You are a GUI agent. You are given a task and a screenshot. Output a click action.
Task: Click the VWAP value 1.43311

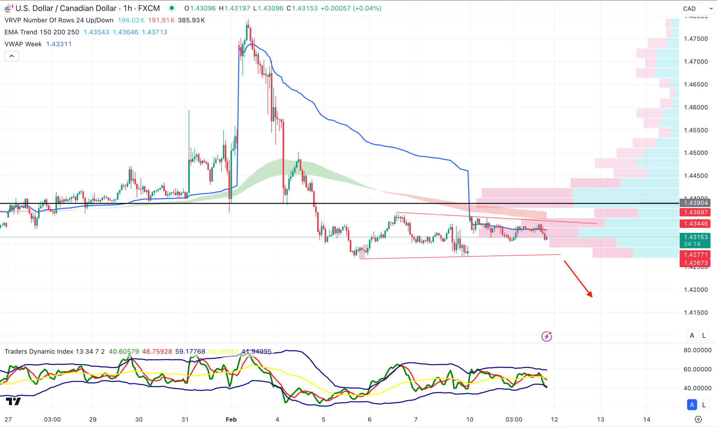point(59,44)
